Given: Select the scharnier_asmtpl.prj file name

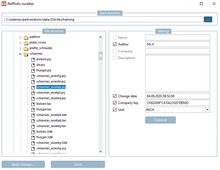Looking at the screenshot, I should (51, 93).
